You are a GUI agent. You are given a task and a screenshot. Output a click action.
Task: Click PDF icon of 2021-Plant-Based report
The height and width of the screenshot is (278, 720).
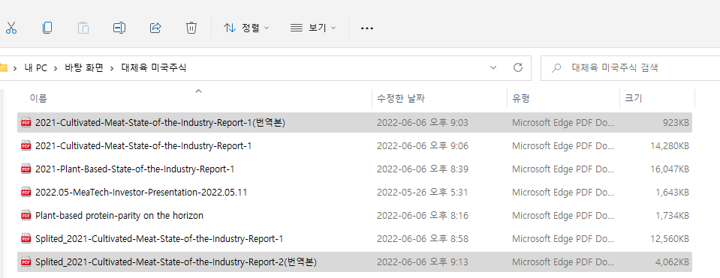pos(26,169)
